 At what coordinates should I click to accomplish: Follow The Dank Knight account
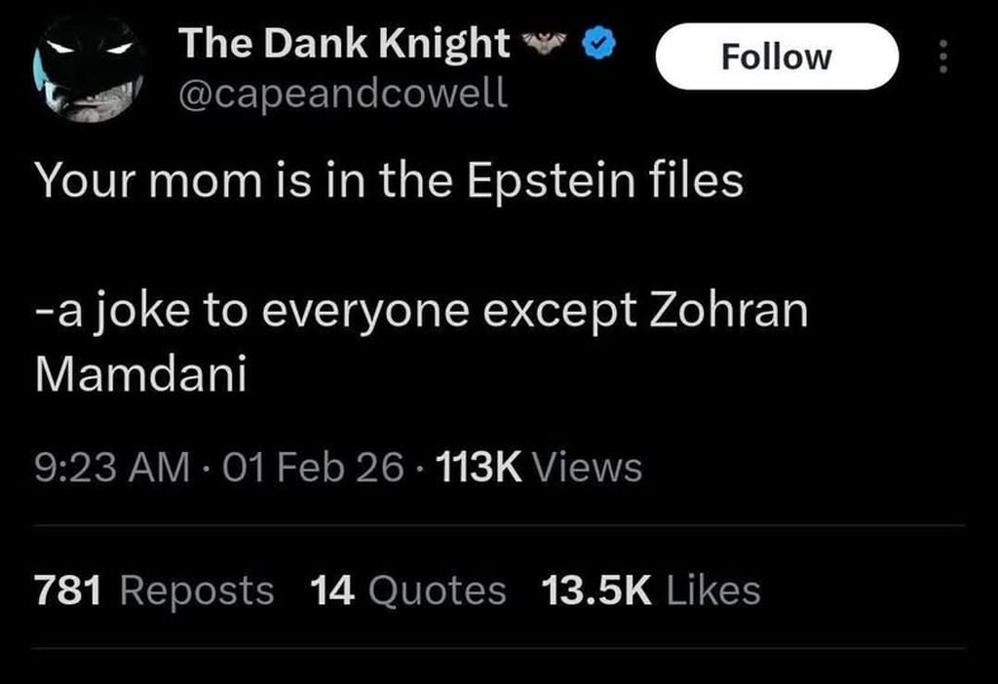click(777, 57)
